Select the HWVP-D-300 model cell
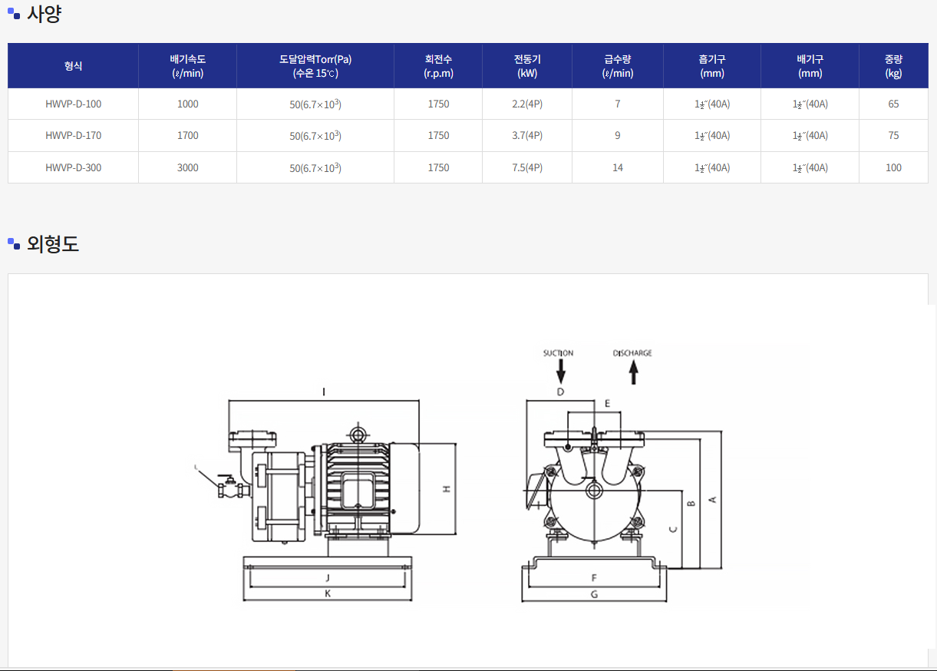This screenshot has height=671, width=937. (73, 167)
